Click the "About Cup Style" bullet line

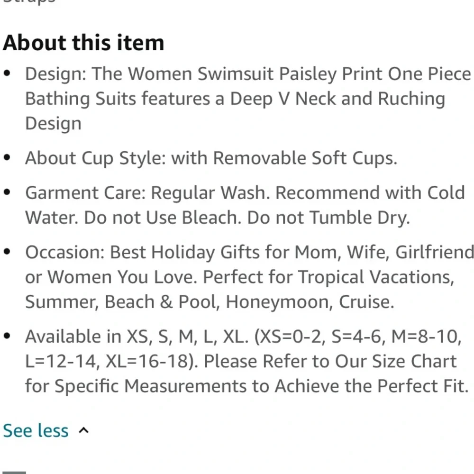(211, 158)
